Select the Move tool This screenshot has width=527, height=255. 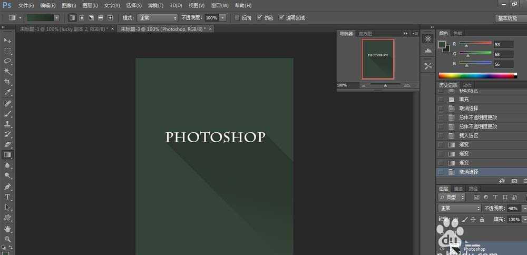pos(7,41)
